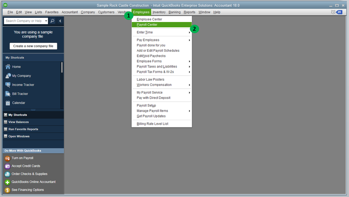349x197 pixels.
Task: Open the Company menu
Action: [x=88, y=12]
